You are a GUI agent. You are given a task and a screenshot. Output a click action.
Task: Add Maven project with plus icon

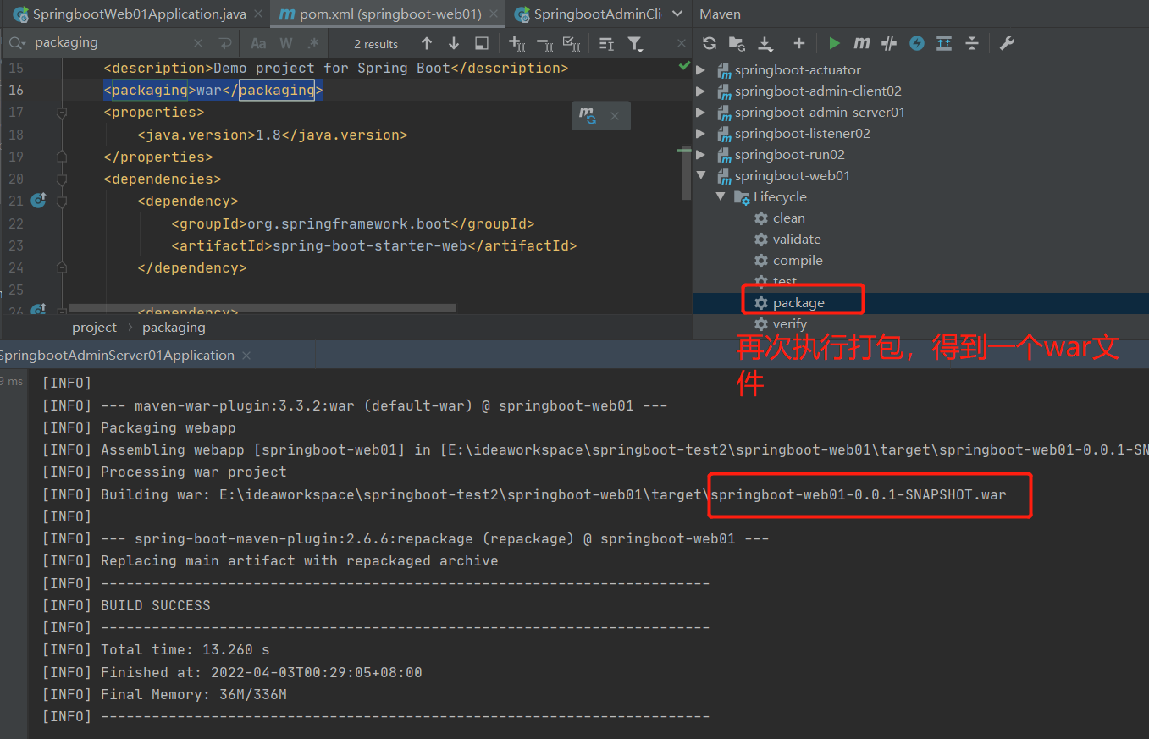[798, 43]
